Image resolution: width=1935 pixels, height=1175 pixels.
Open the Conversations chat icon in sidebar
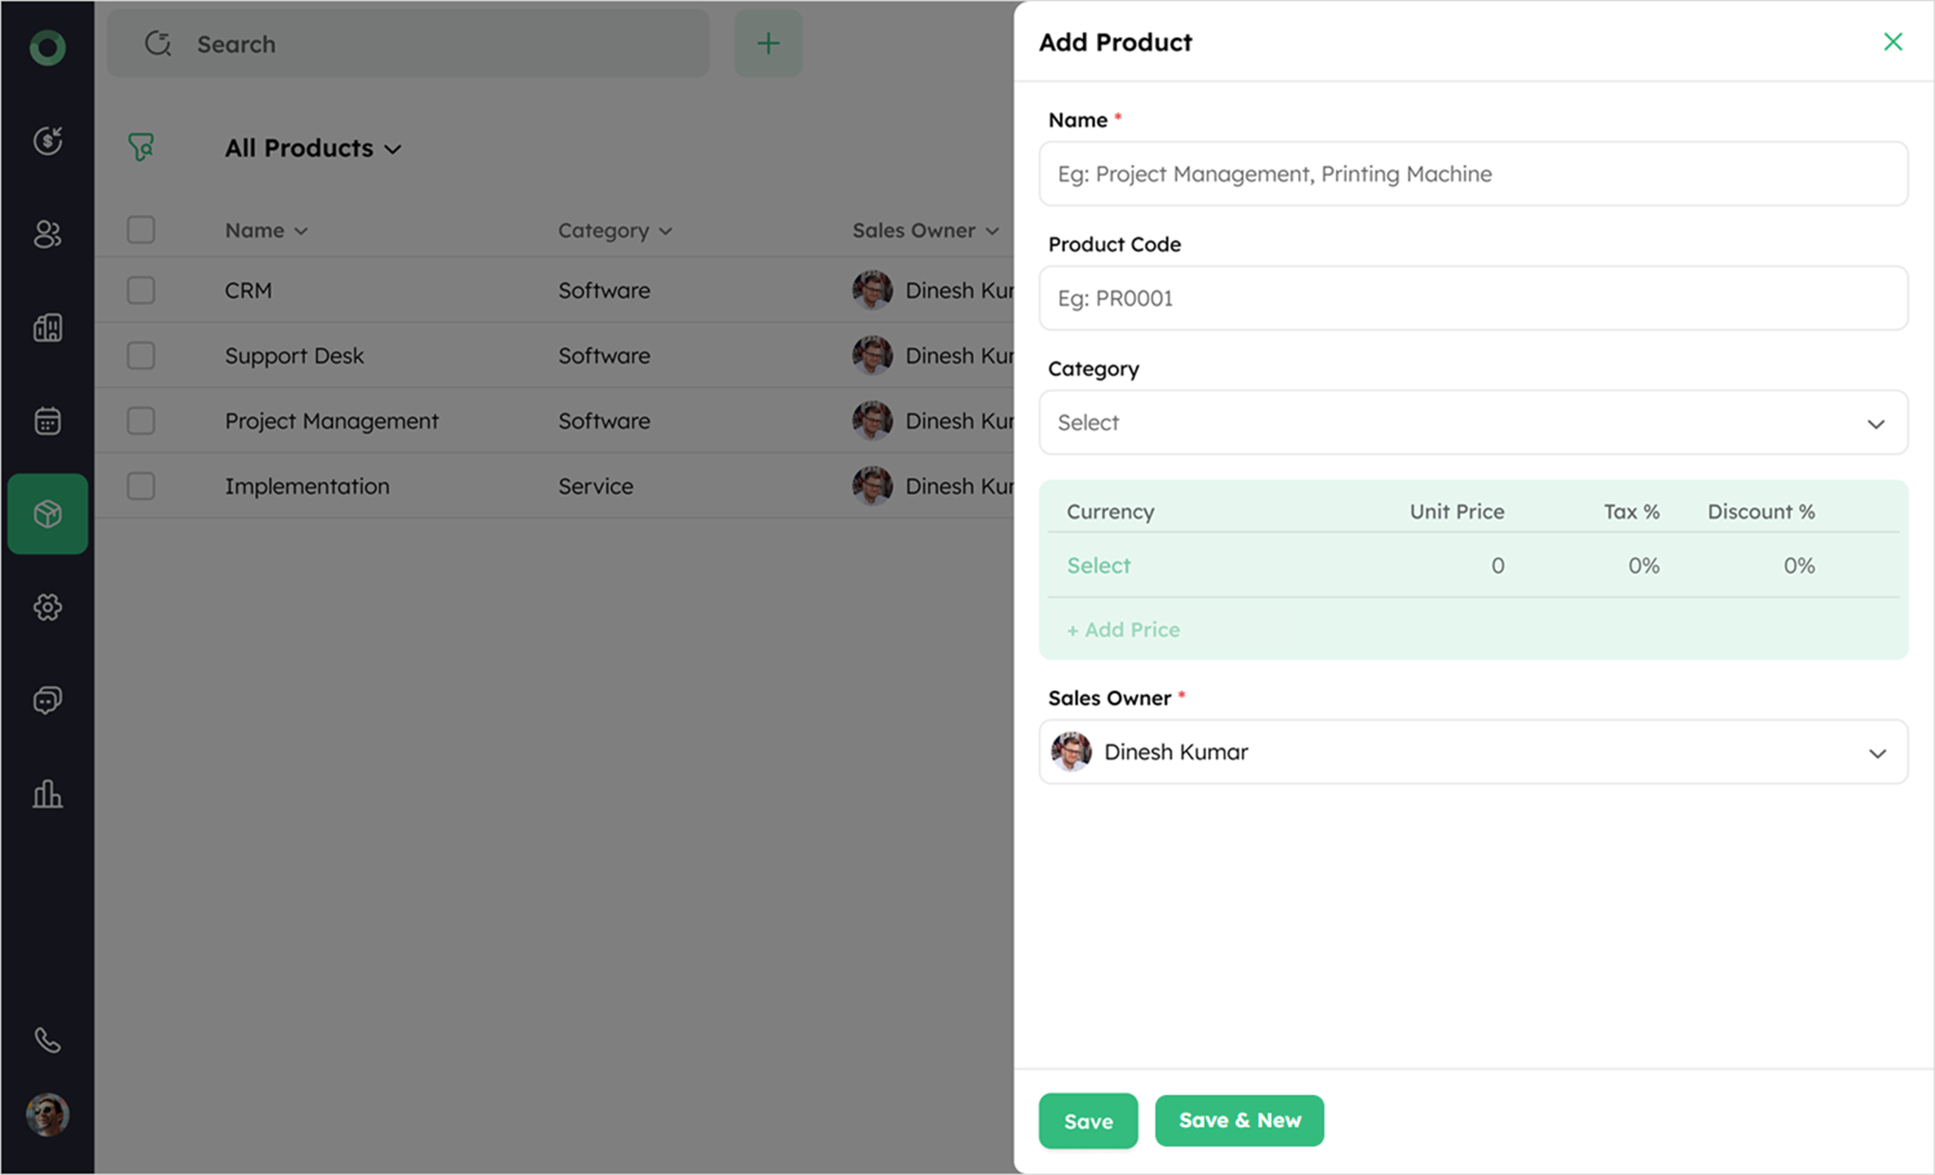pos(47,700)
